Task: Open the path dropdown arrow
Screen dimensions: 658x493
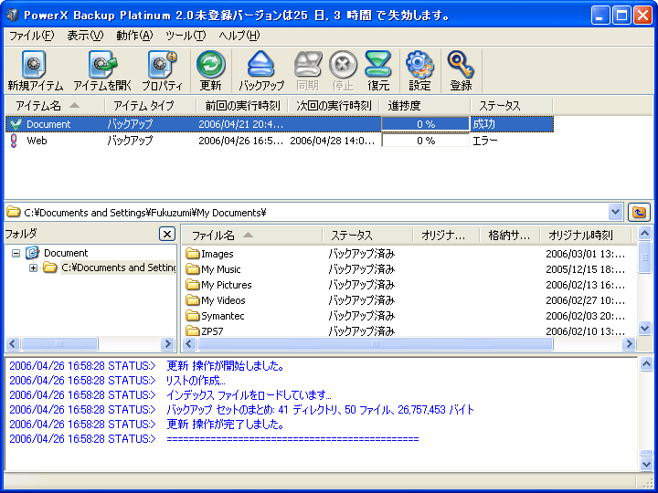Action: point(615,212)
